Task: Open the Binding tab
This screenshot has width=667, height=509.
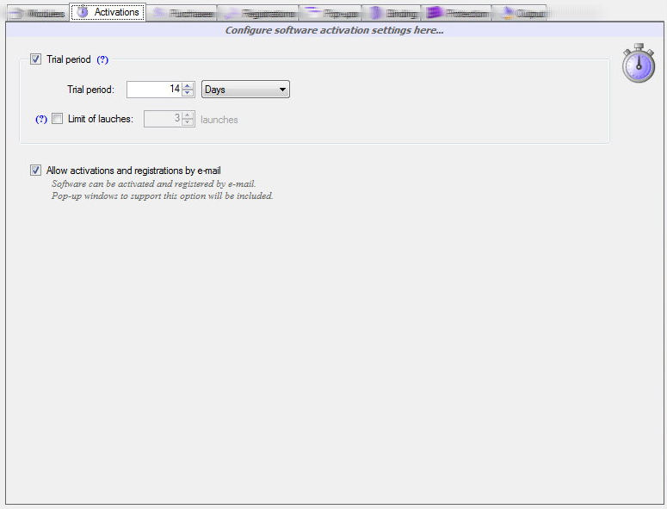Action: point(392,13)
